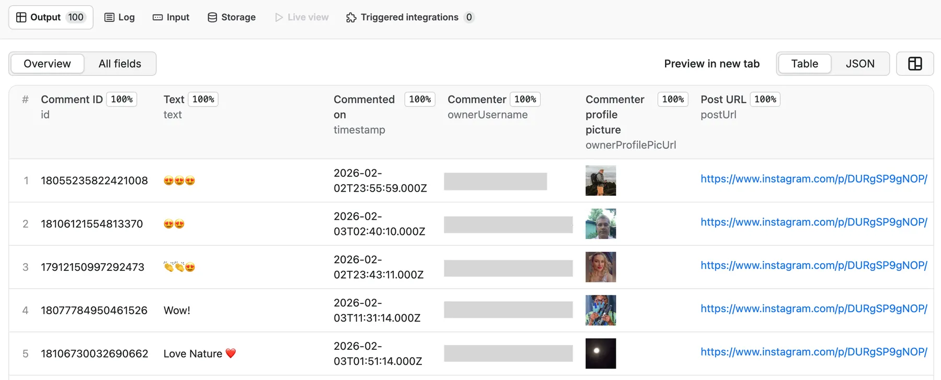Open post URL link in row 3
Viewport: 941px width, 380px height.
click(x=814, y=265)
